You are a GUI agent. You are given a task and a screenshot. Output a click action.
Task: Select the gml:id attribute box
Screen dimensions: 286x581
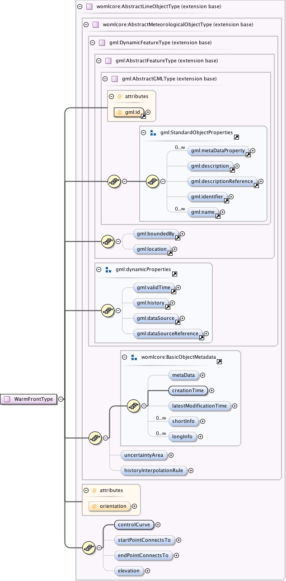[129, 112]
